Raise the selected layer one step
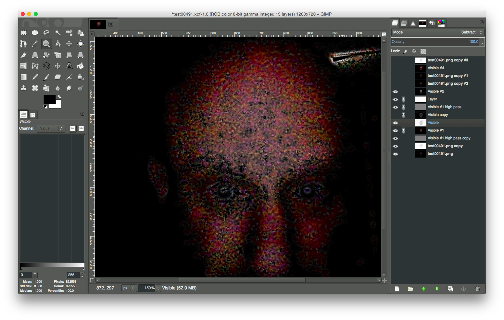Viewport: 504px width, 320px height. point(423,289)
